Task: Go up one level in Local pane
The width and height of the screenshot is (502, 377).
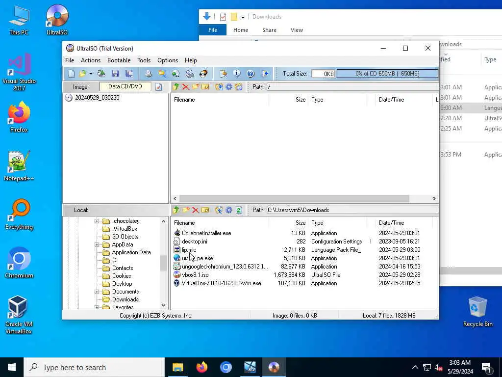Action: [176, 210]
